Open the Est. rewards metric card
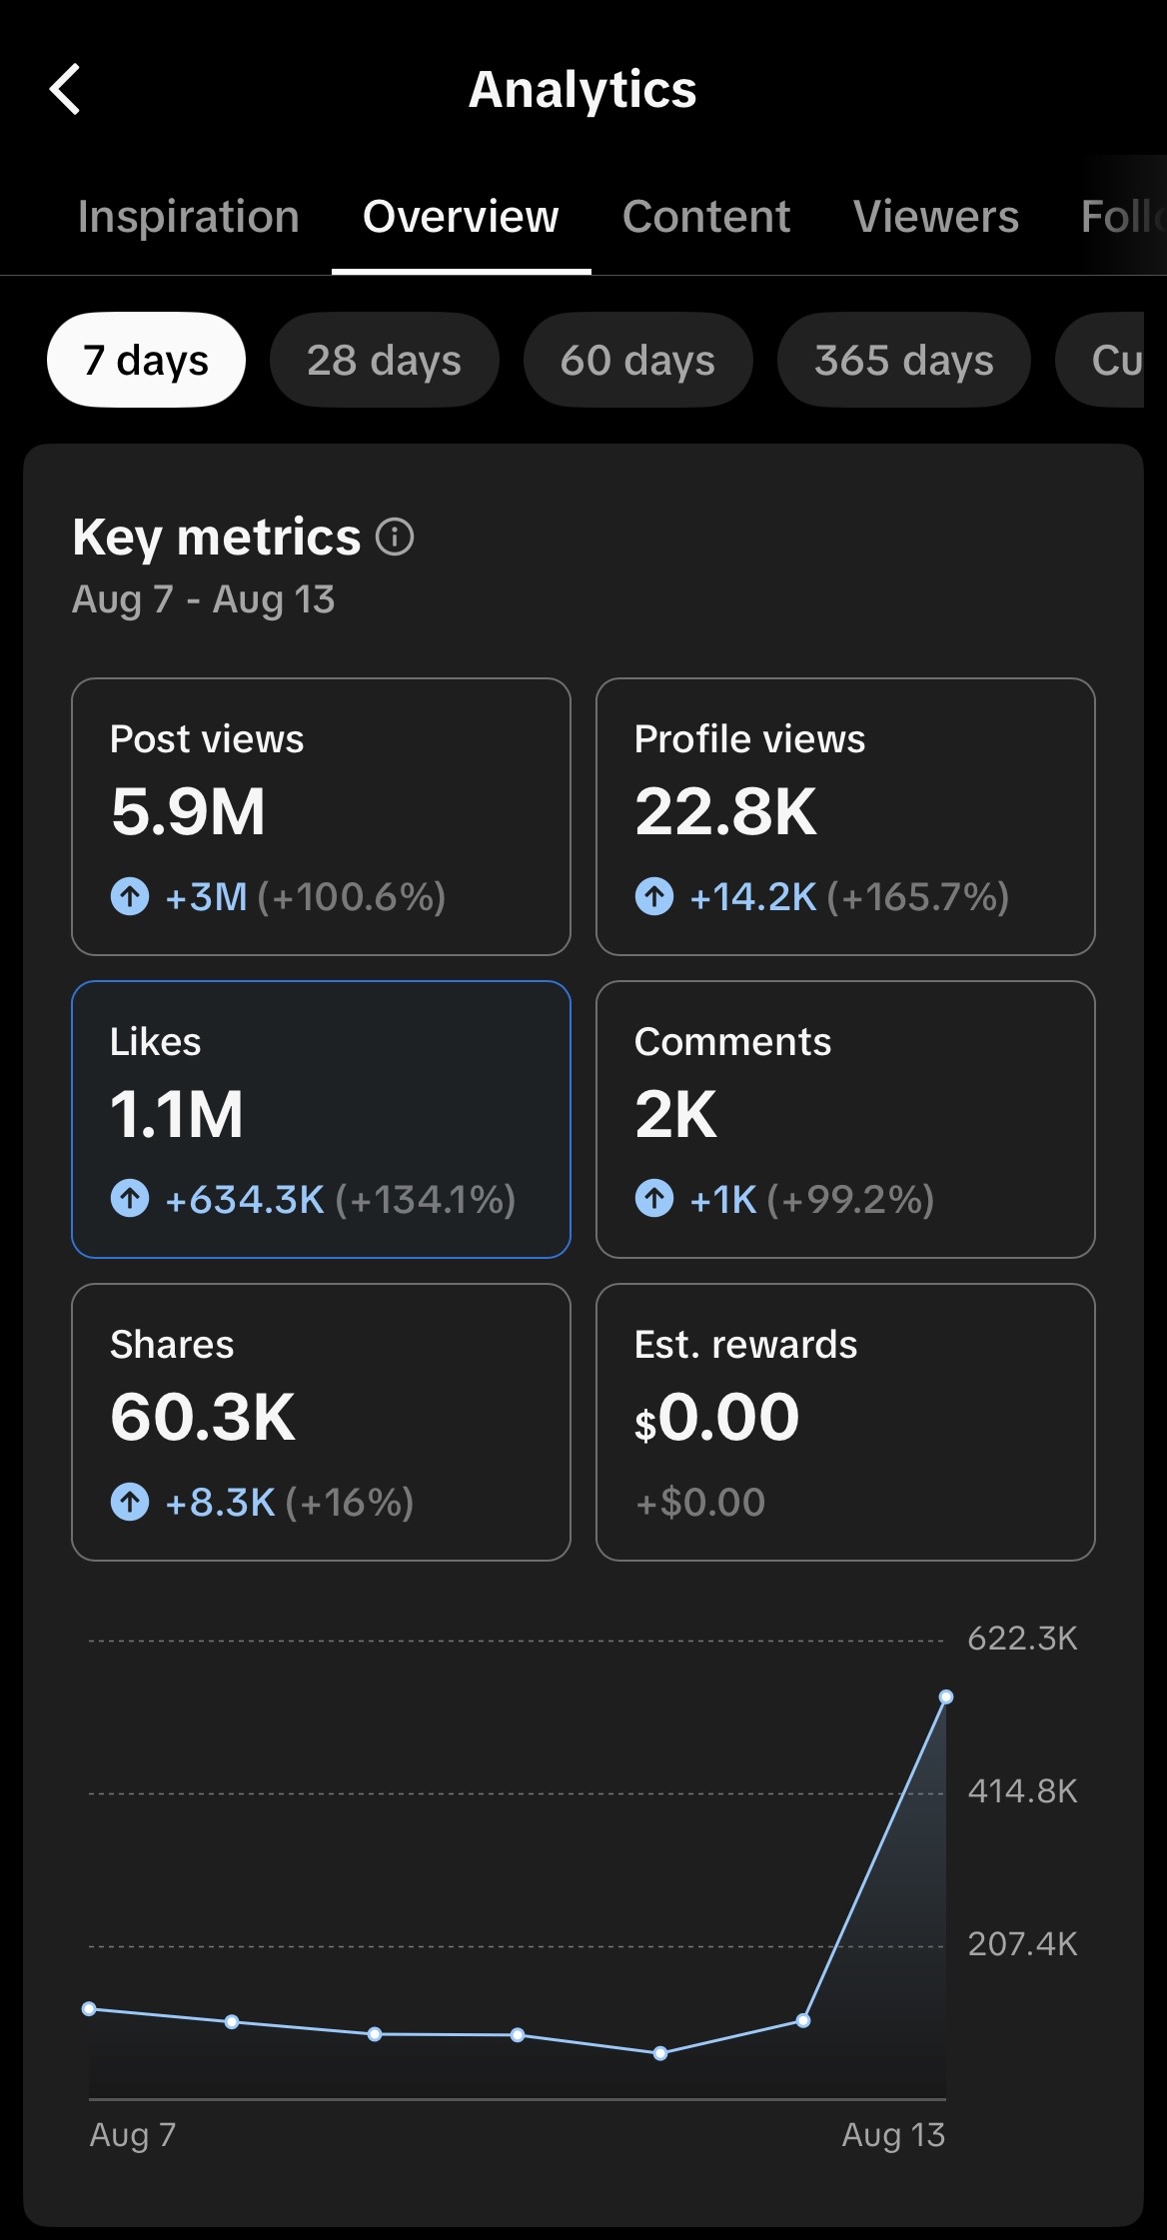 pos(845,1422)
